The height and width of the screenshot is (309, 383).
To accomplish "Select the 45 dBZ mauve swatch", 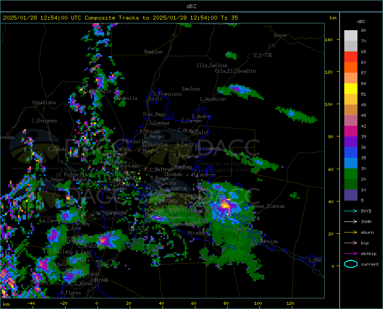I will tap(351, 121).
